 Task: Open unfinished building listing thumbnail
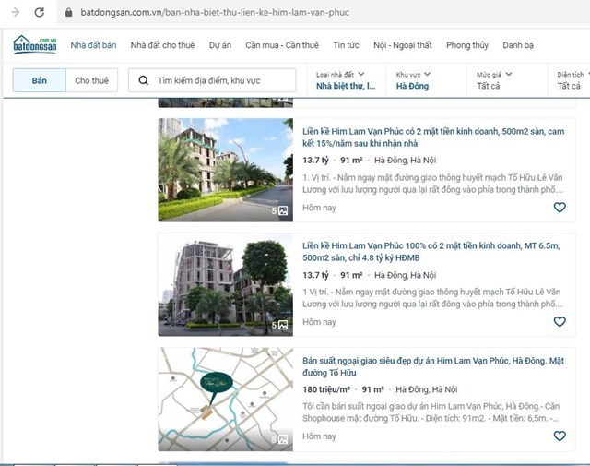pyautogui.click(x=225, y=284)
